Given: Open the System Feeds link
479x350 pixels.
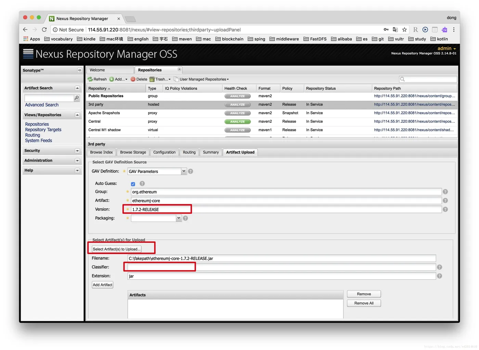Looking at the screenshot, I should tap(38, 140).
